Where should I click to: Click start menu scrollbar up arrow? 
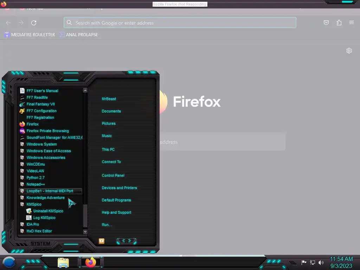tap(85, 90)
